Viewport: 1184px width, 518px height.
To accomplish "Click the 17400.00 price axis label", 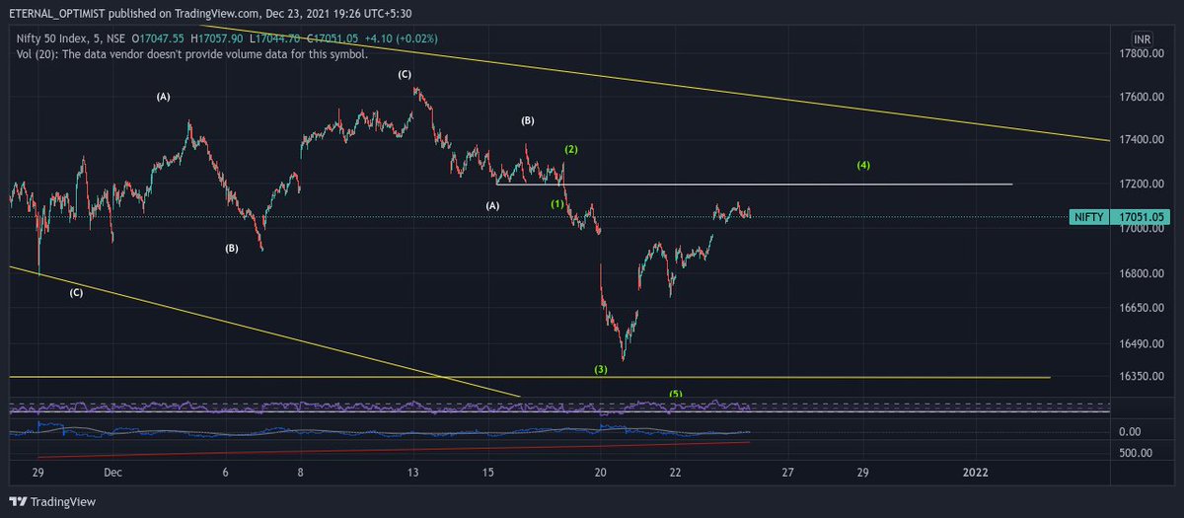I will 1143,140.
